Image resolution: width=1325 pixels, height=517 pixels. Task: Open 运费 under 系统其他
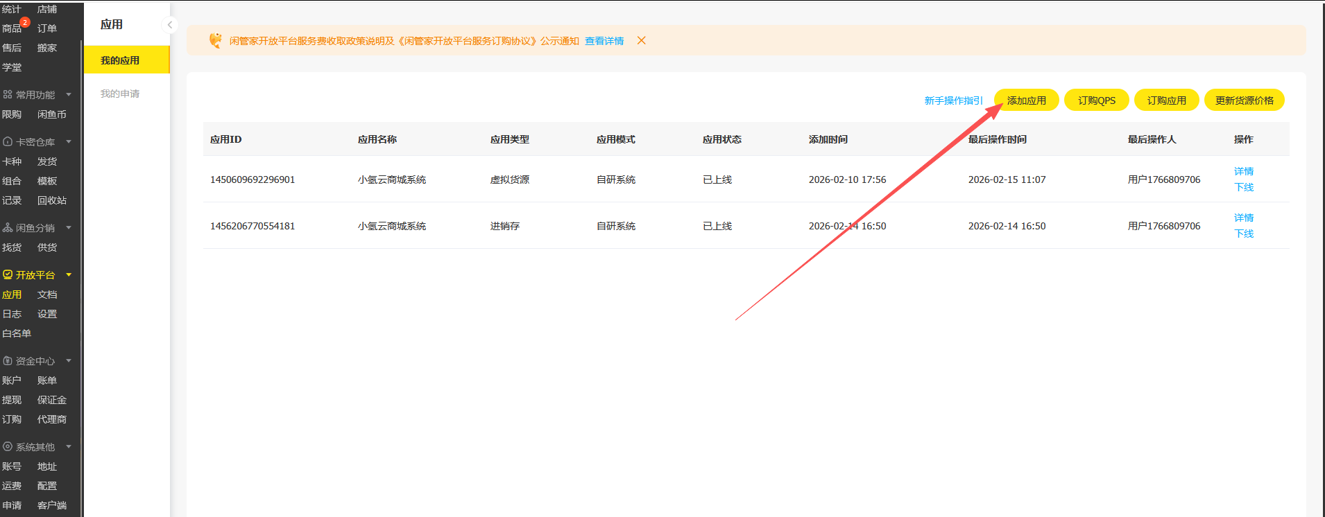[x=12, y=486]
